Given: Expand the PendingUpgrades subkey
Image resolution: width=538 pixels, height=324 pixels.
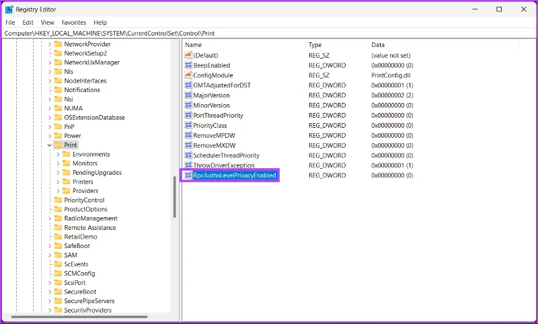Looking at the screenshot, I should (58, 173).
